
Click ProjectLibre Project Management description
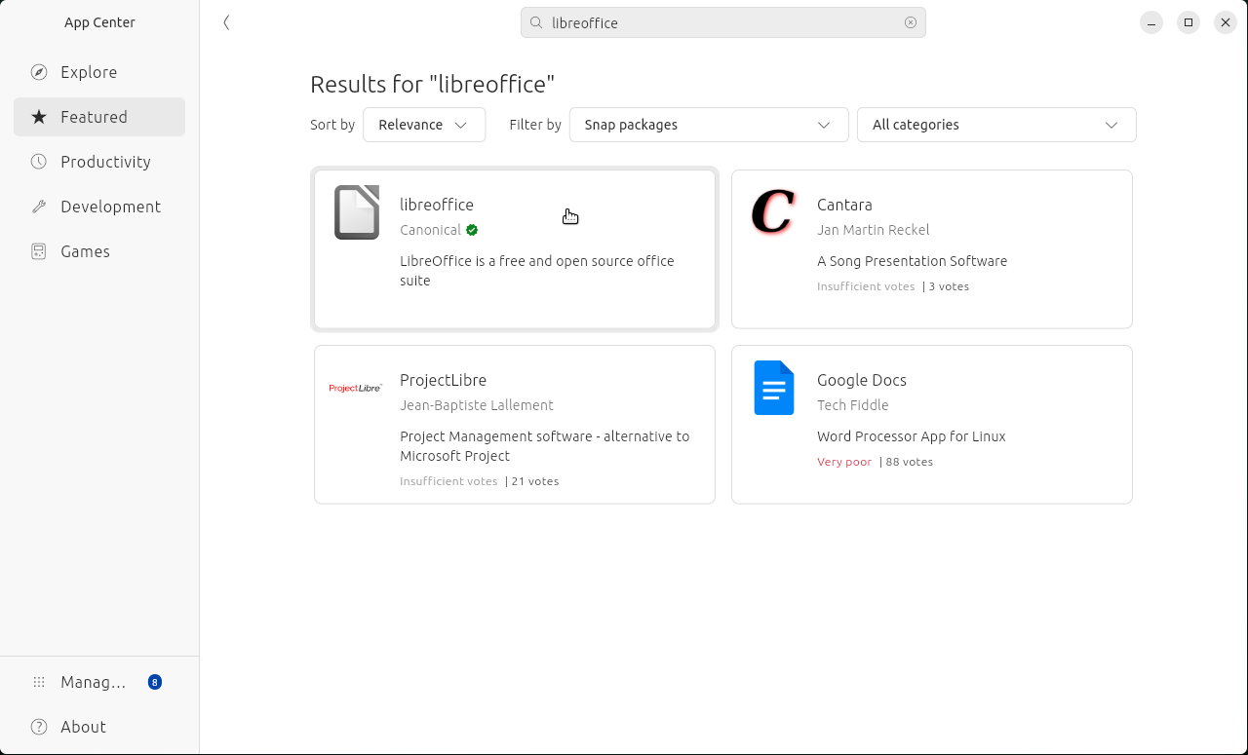[x=545, y=446]
